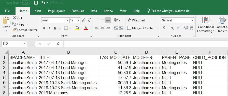Viewport: 228px width, 96px height.
Task: Switch to the Page Layout tab
Action: tap(56, 11)
